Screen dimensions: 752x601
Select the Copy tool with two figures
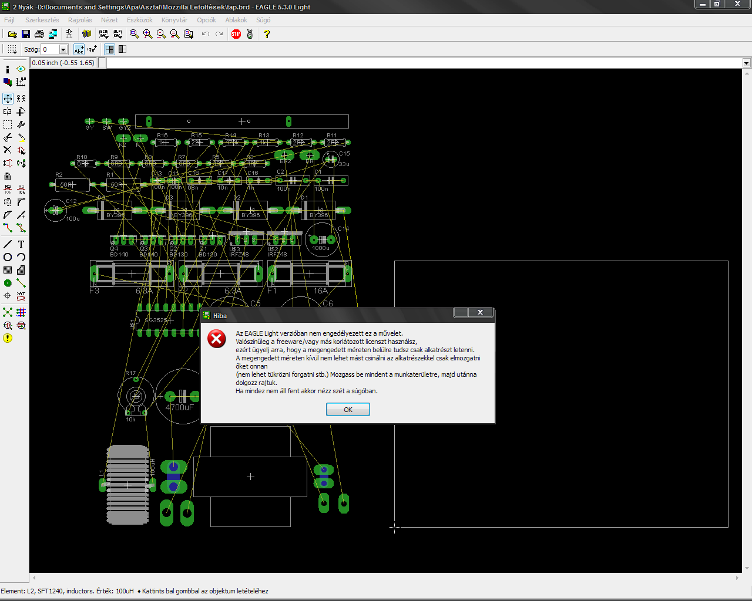click(x=21, y=99)
